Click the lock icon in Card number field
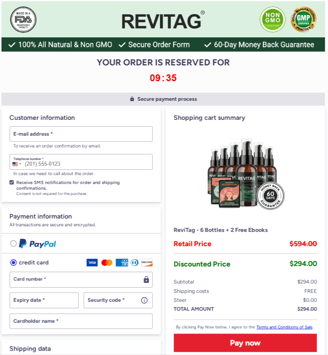This screenshot has width=328, height=355. coord(146,279)
